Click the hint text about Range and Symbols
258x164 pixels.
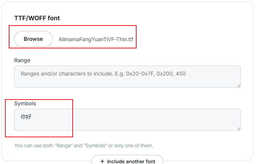pos(83,145)
